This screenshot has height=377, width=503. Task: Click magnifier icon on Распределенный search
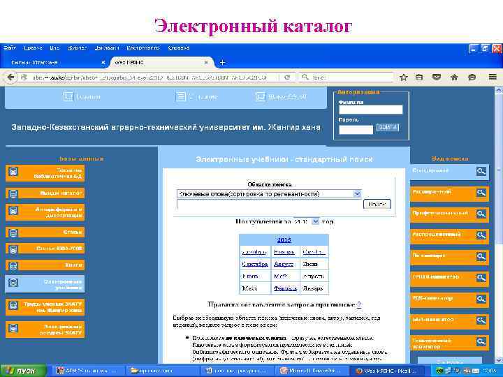[481, 235]
